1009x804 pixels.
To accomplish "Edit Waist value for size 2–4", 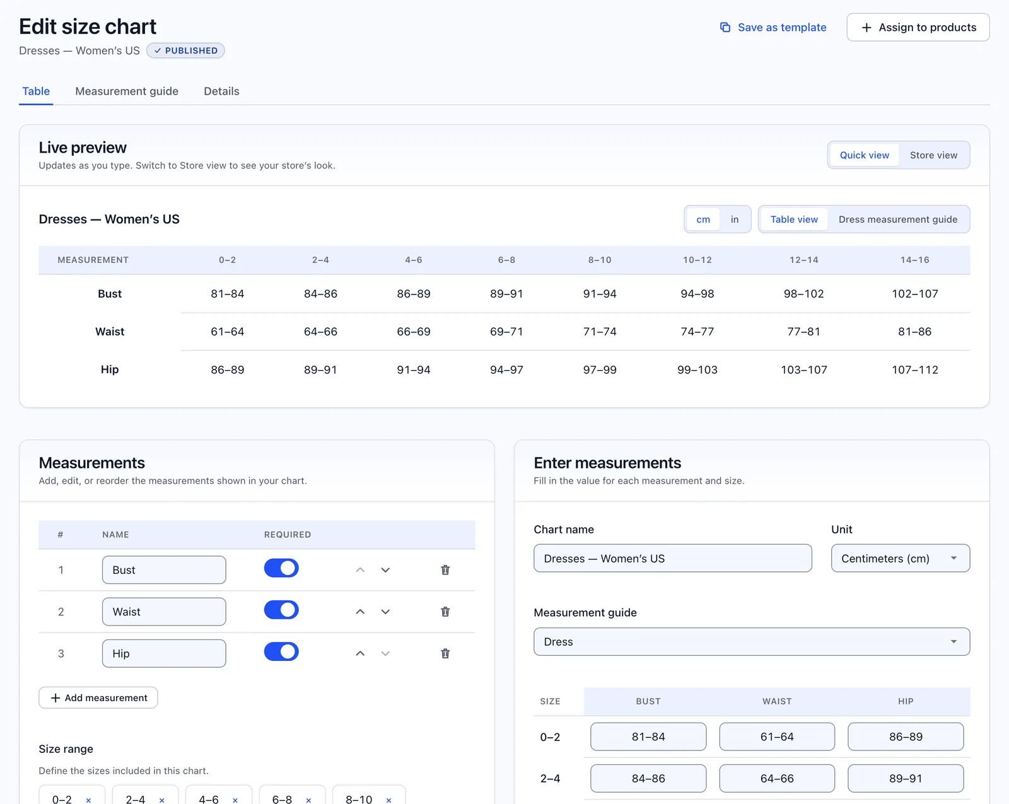I will pos(777,778).
